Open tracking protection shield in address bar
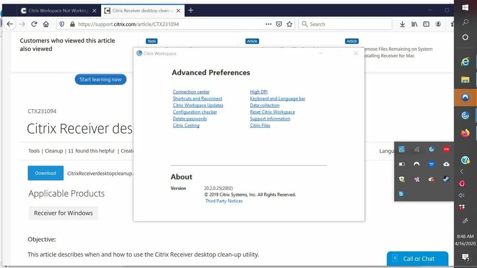The height and width of the screenshot is (268, 477). 62,24
